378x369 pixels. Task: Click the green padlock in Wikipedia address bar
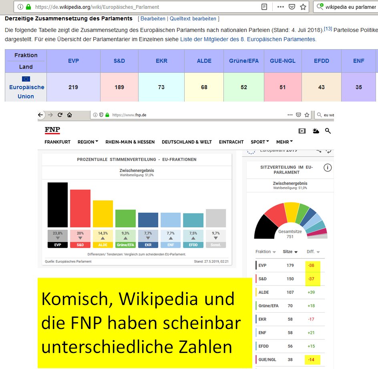tap(28, 7)
